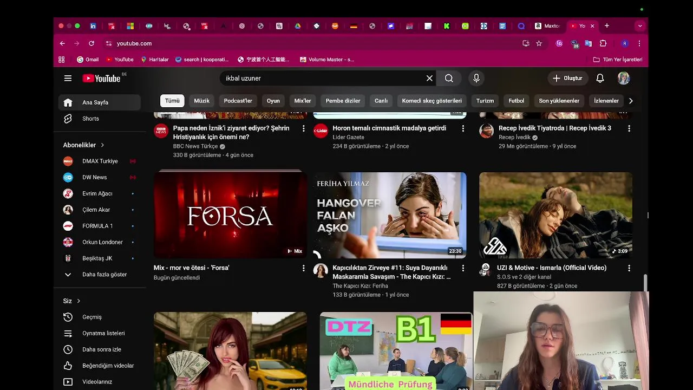This screenshot has height=390, width=693.
Task: Click the Oluştur create button
Action: [x=567, y=79]
